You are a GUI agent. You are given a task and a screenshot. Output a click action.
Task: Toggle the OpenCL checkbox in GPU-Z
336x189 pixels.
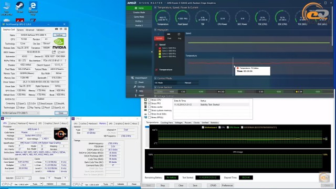click(18, 103)
